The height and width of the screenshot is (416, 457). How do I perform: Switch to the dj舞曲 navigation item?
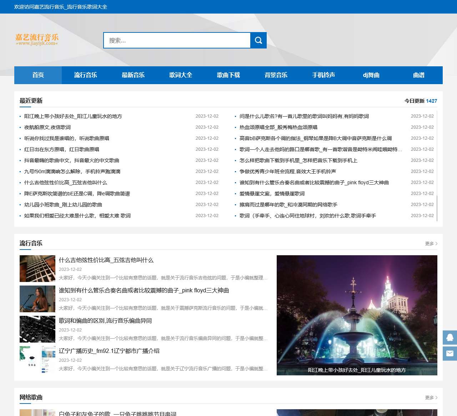click(x=371, y=75)
